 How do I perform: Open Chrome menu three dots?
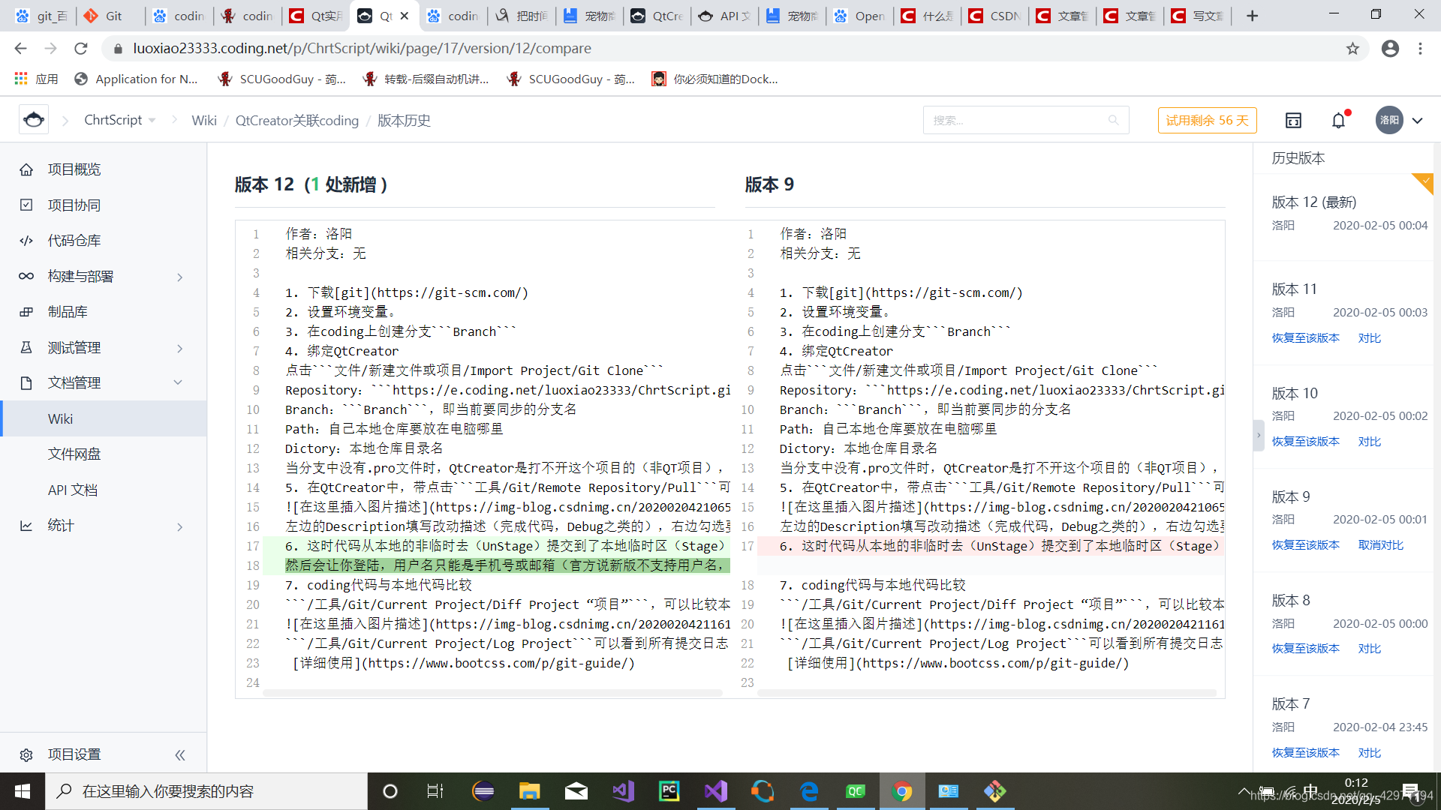tap(1420, 49)
